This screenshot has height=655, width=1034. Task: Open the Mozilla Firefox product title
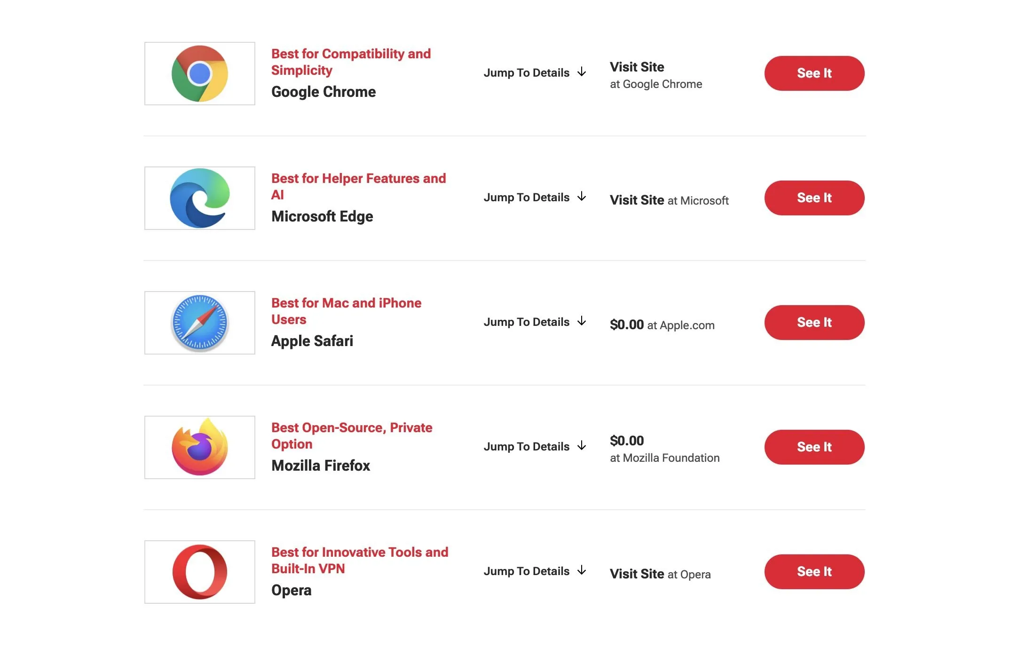point(321,466)
